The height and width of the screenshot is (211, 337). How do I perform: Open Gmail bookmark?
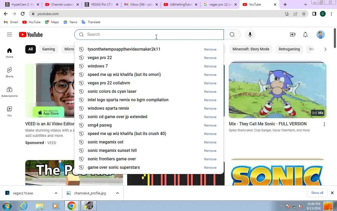click(x=11, y=22)
